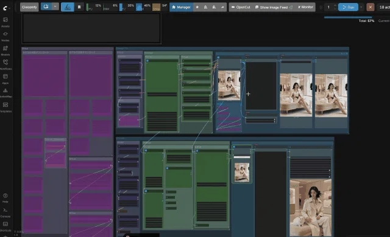The height and width of the screenshot is (237, 390).
Task: Open the NodesMap sidebar panel
Action: (x=5, y=93)
